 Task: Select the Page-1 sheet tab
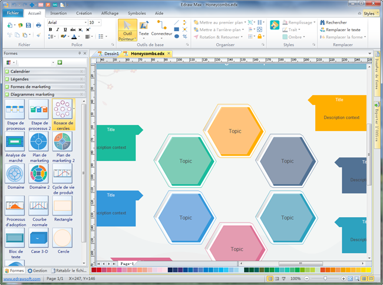[x=127, y=264]
